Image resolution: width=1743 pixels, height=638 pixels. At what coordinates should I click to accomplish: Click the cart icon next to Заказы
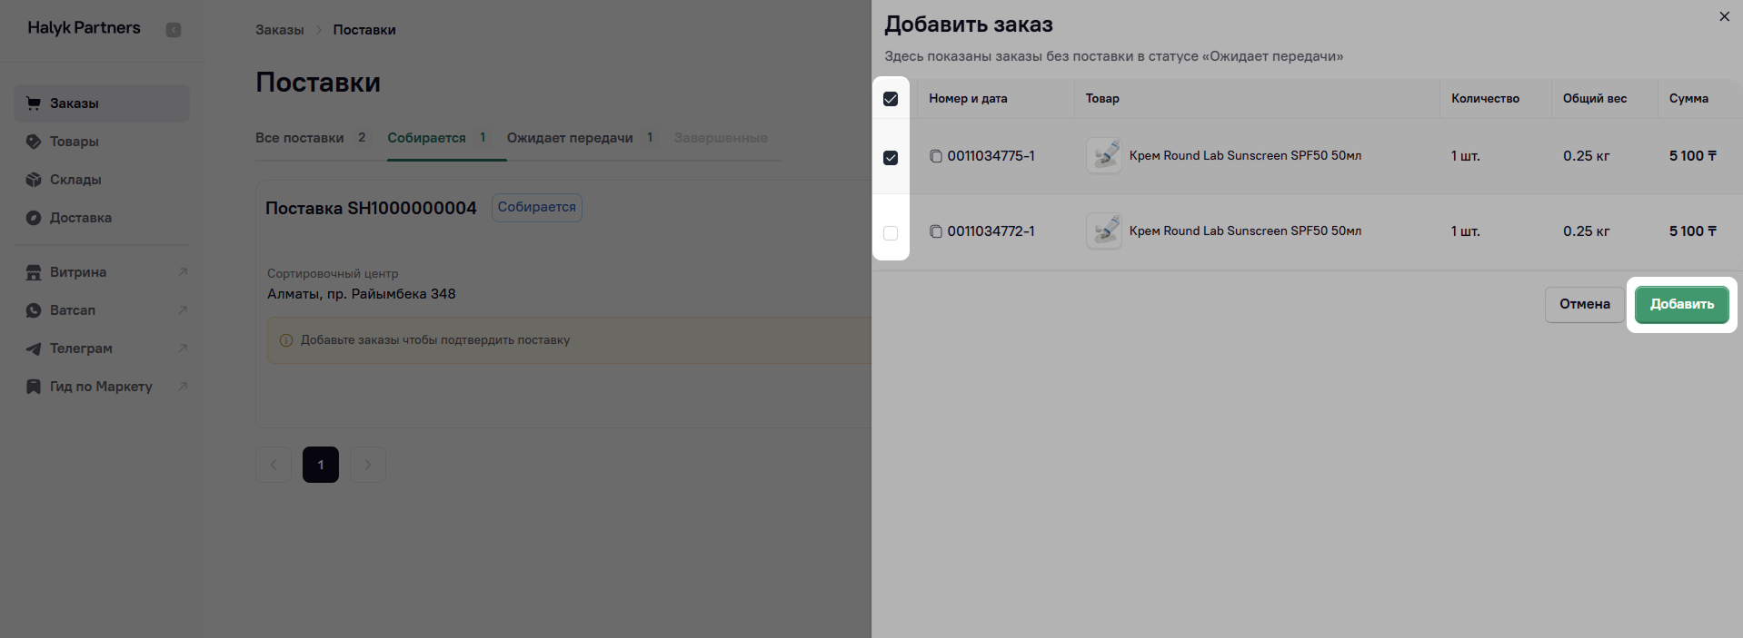34,103
